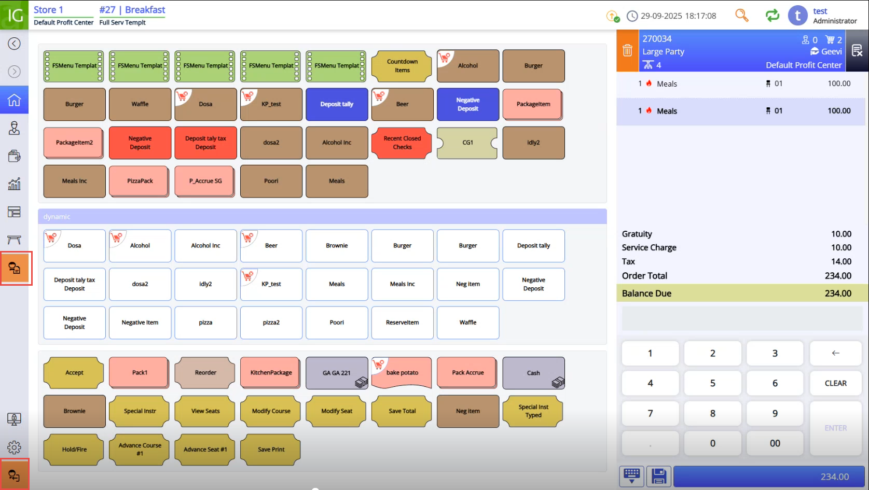This screenshot has height=490, width=869.
Task: Click the CG1 category button
Action: 467,143
